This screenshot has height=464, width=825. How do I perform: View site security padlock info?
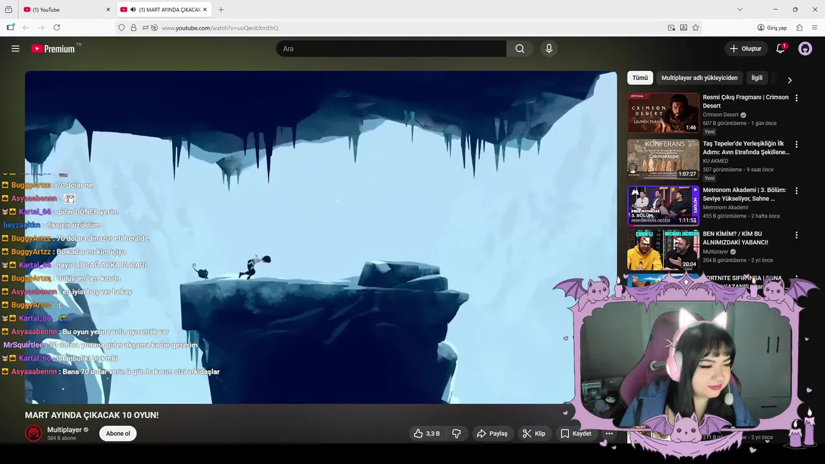133,28
